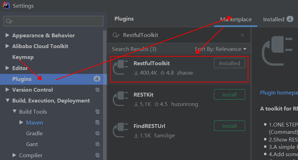This screenshot has height=160, width=298.
Task: Expand the Compiler tree node
Action: pos(14,155)
